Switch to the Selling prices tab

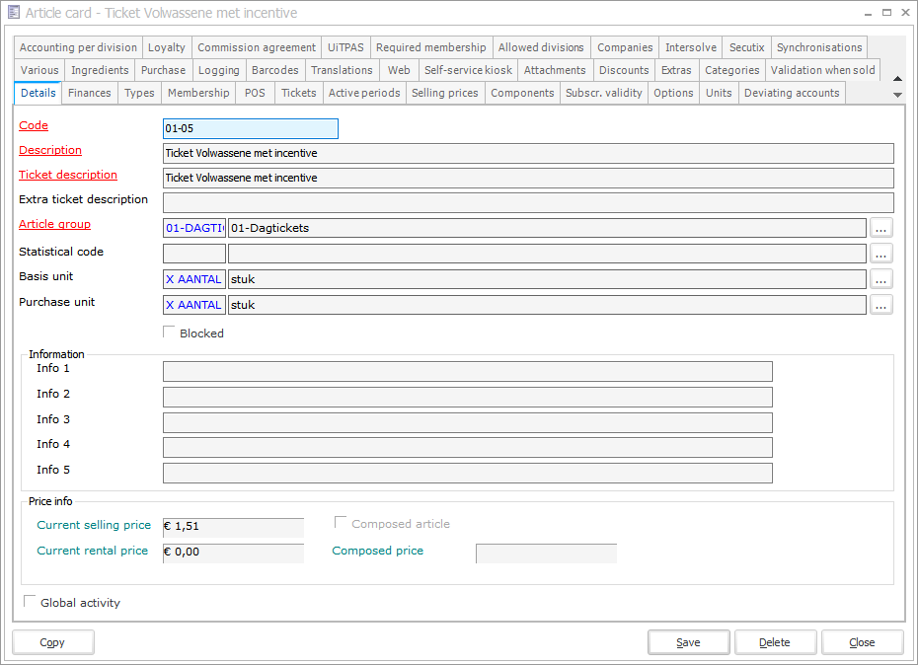444,93
